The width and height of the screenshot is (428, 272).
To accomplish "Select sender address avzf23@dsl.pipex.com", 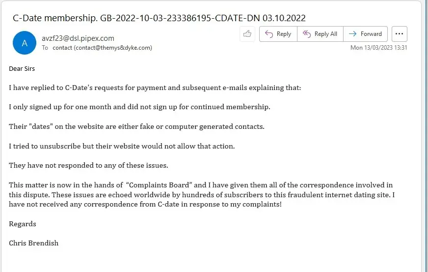I will 78,38.
